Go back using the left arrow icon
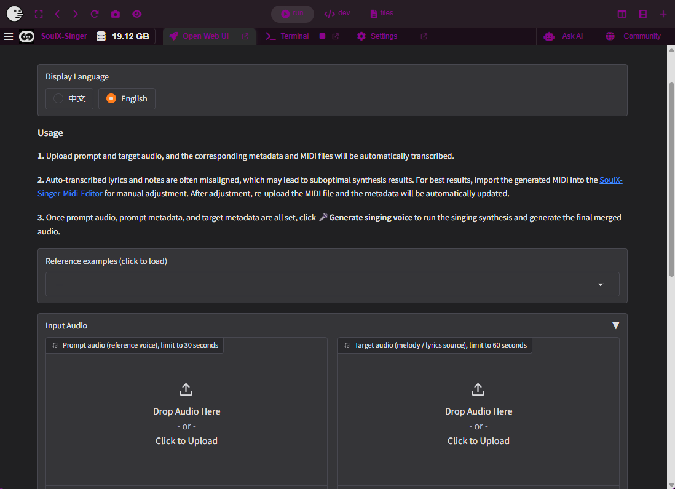 57,14
